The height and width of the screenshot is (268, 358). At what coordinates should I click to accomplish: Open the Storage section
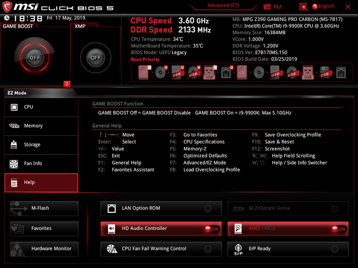tap(41, 145)
